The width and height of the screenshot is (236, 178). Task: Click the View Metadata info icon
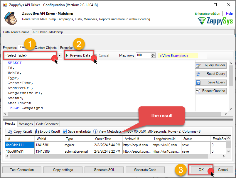(x=95, y=131)
